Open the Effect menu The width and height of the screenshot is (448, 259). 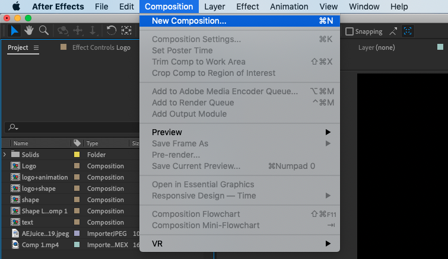[x=247, y=7]
